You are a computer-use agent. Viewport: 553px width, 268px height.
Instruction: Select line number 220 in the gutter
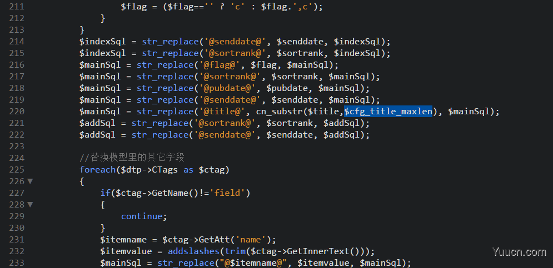17,112
